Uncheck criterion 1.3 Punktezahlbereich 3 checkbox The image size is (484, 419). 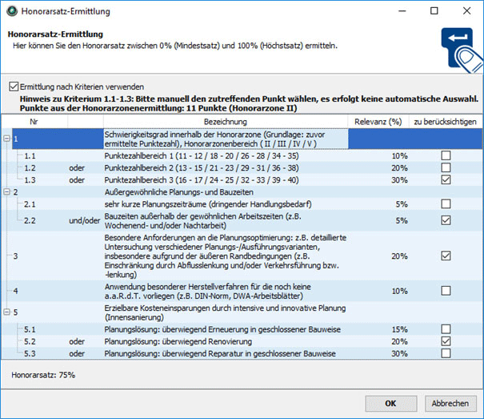tap(446, 179)
